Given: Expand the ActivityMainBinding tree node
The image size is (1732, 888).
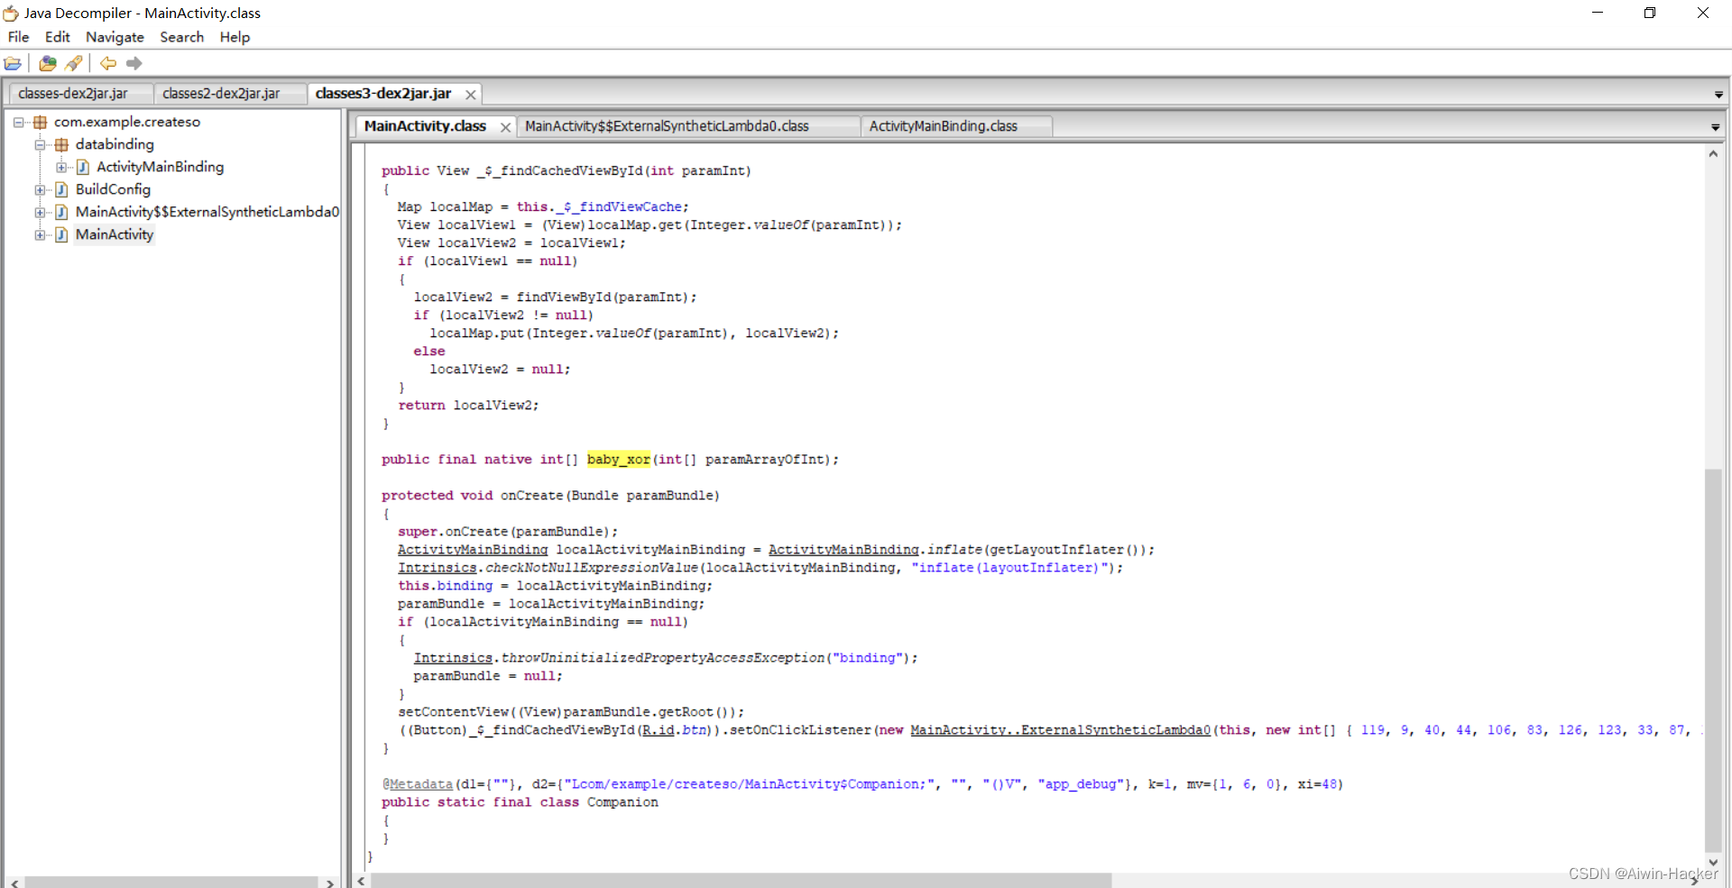Looking at the screenshot, I should (x=61, y=167).
